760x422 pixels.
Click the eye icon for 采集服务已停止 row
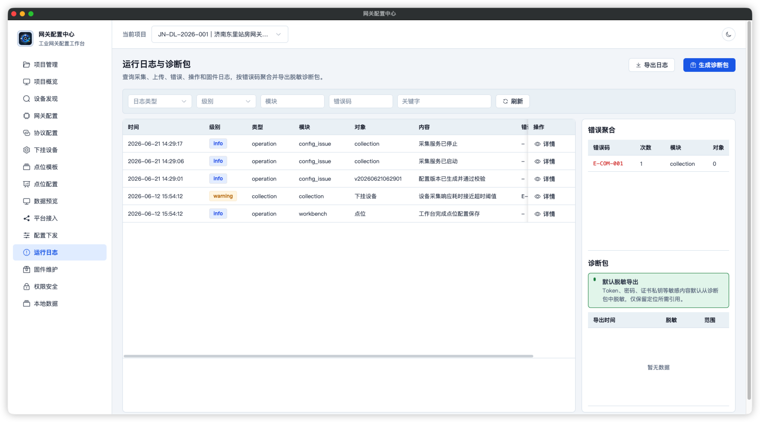point(538,144)
